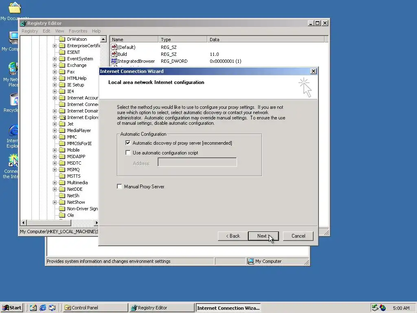Expand the HTMLHelp registry key

(55, 78)
